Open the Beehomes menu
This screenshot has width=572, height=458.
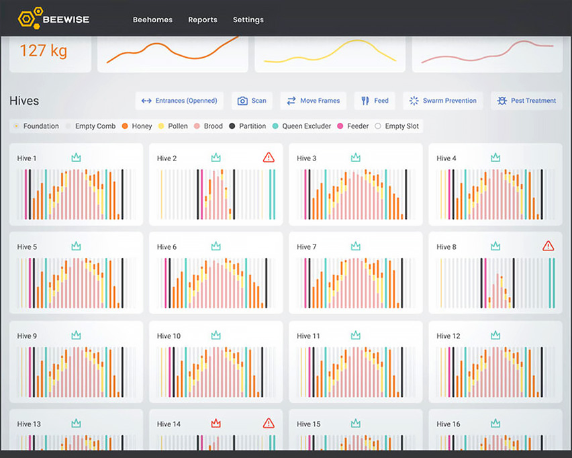click(x=152, y=19)
